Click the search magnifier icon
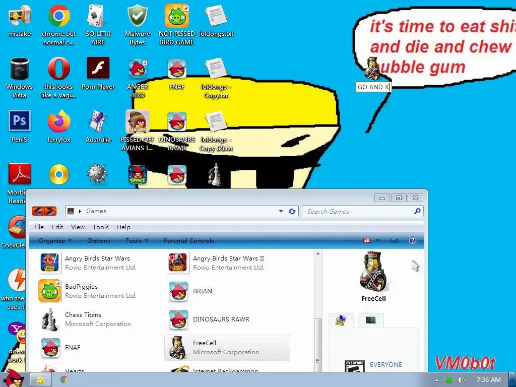The image size is (516, 387). coord(417,211)
